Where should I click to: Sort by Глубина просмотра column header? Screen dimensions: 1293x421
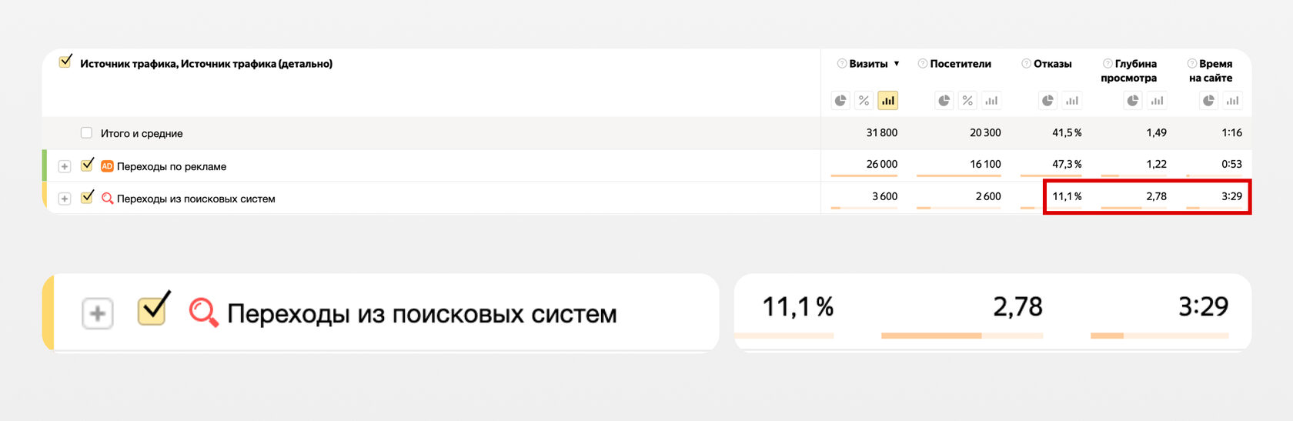pos(1129,71)
